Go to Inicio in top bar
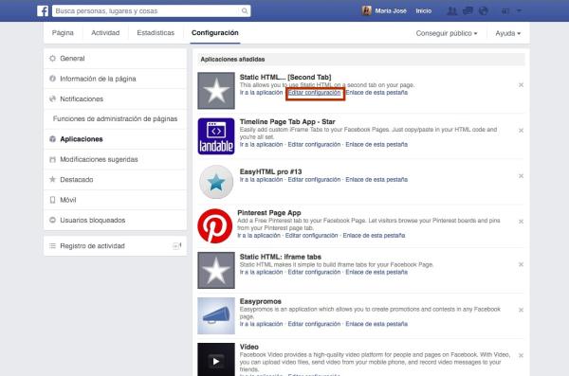The width and height of the screenshot is (569, 376). point(424,10)
